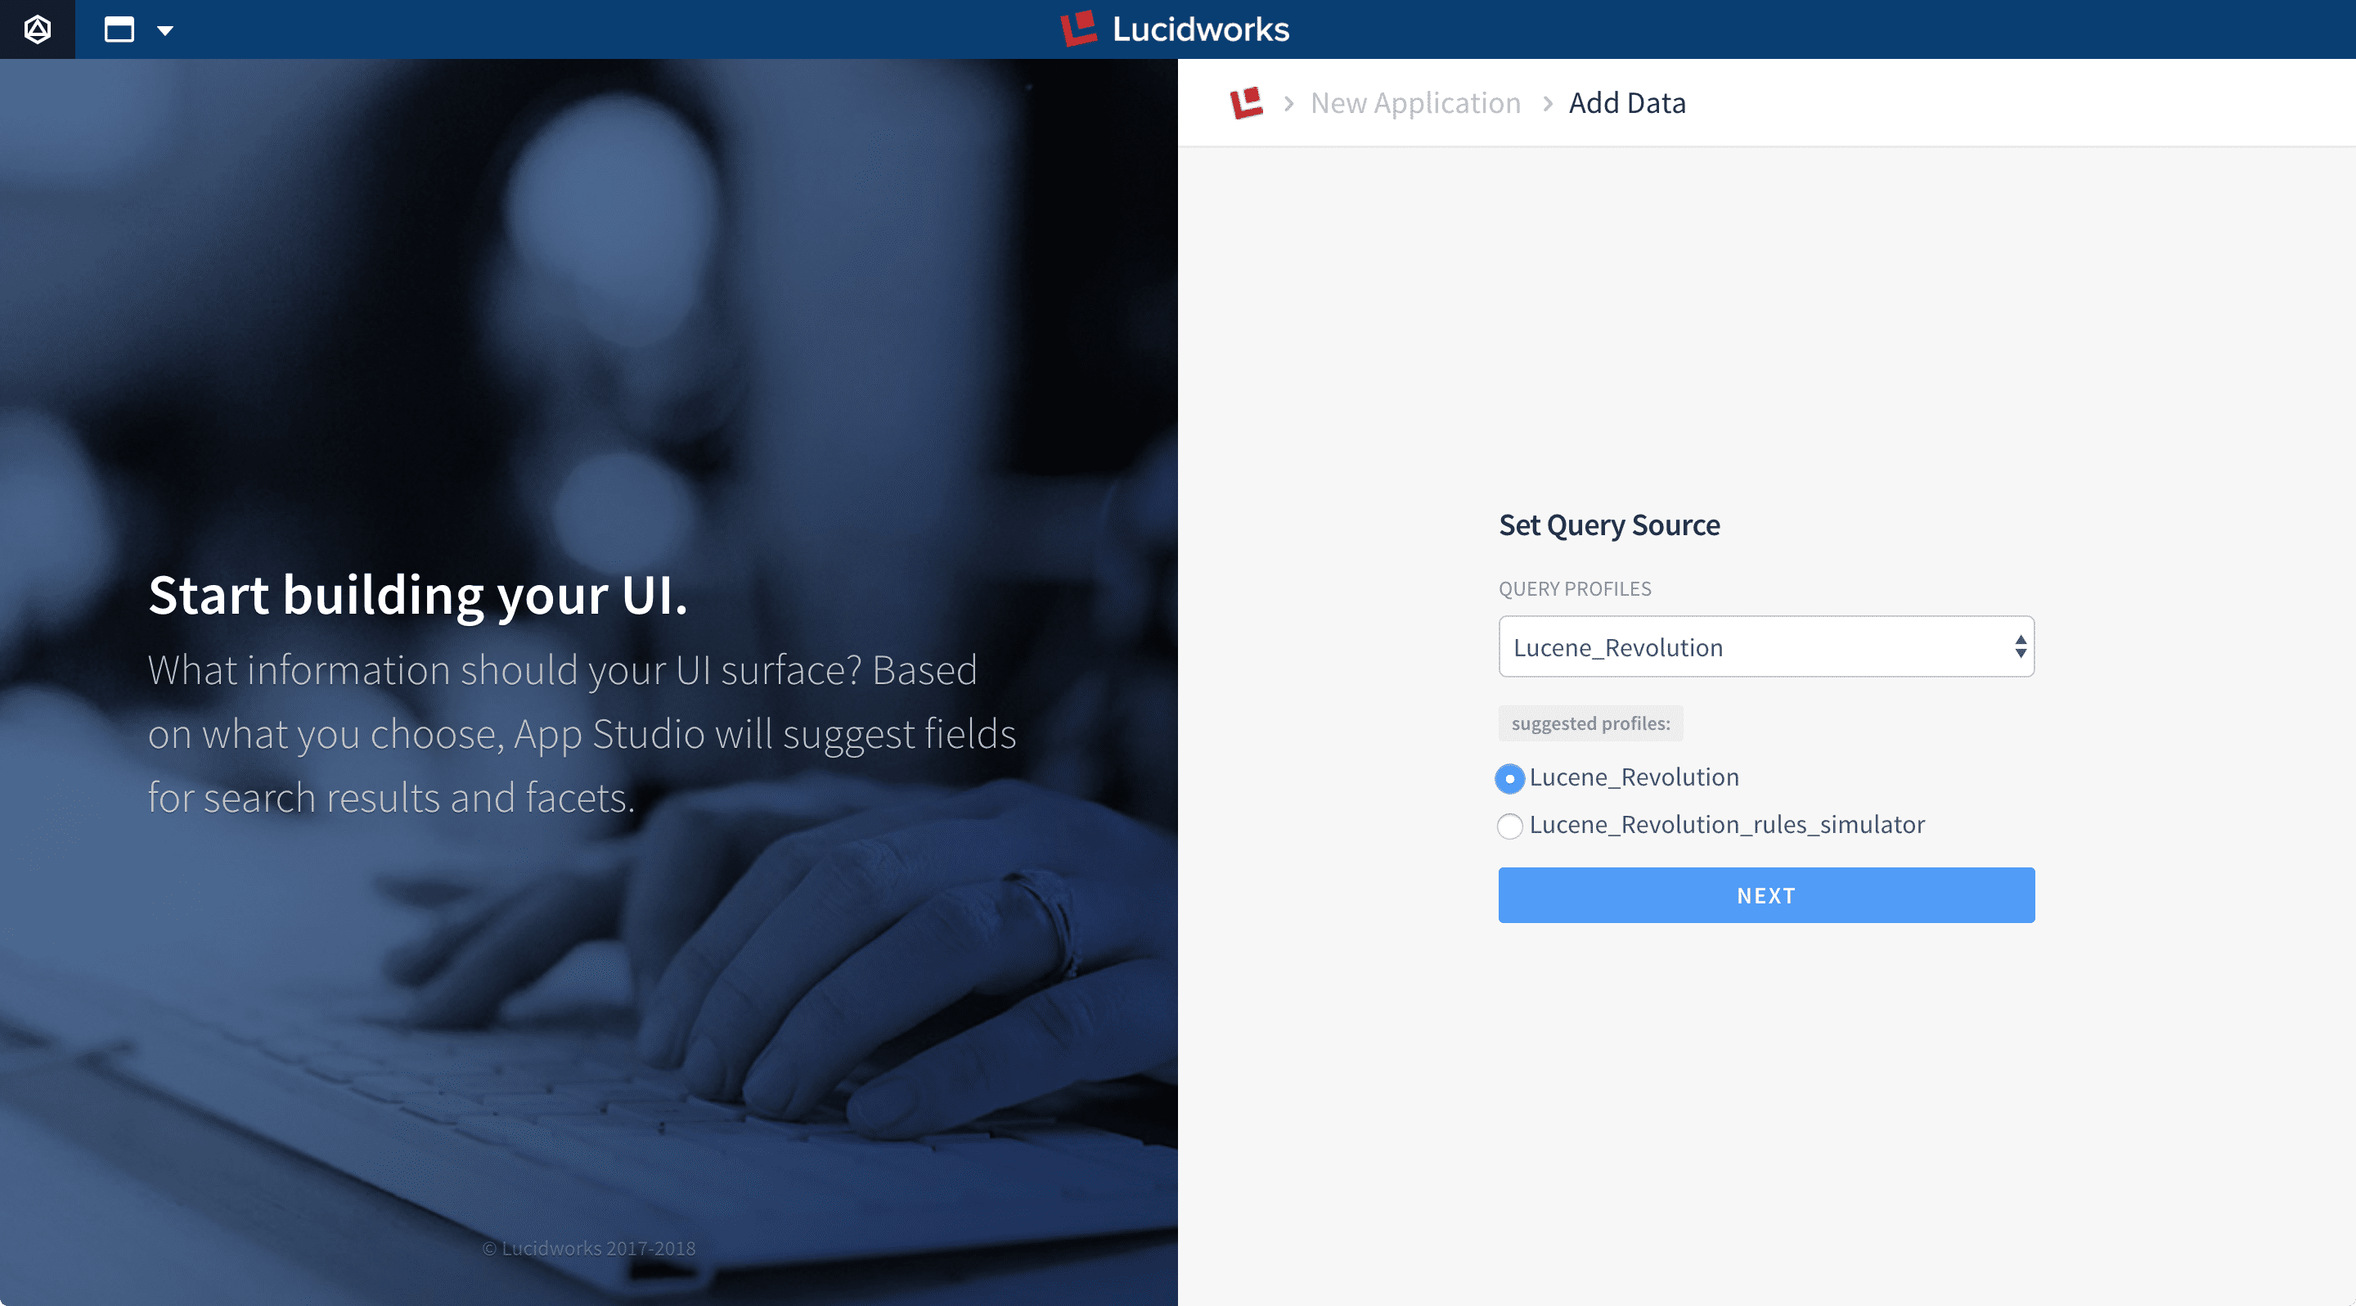Click the Lucidworks breadcrumb logo icon
Image resolution: width=2356 pixels, height=1306 pixels.
[1247, 101]
